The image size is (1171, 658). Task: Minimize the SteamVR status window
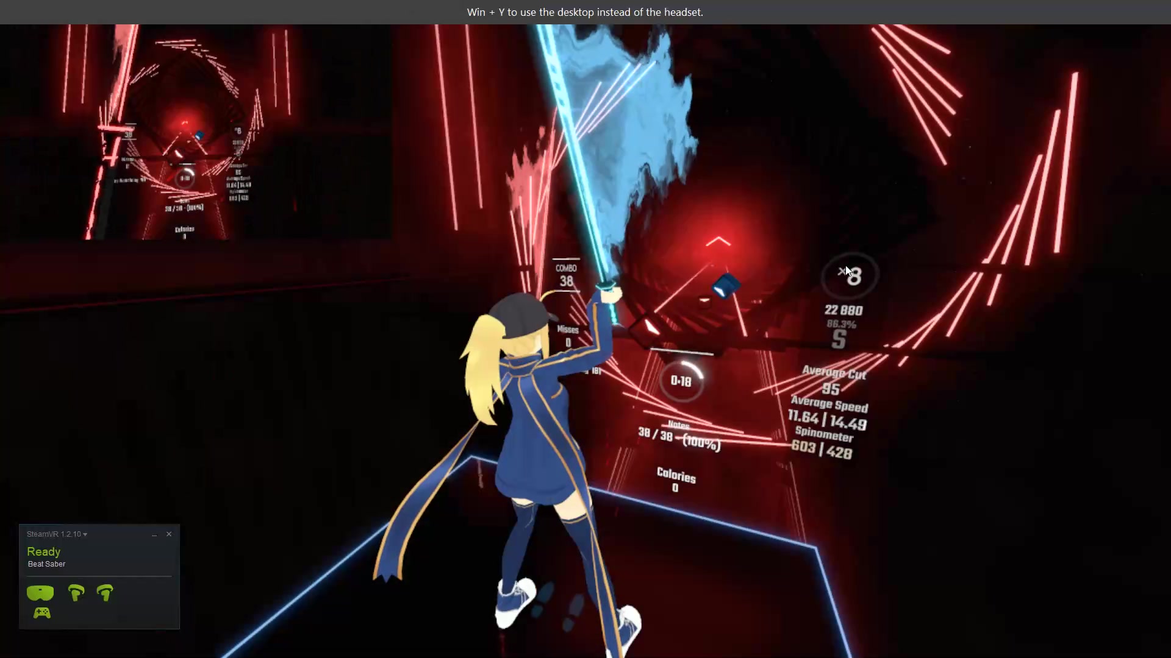154,534
